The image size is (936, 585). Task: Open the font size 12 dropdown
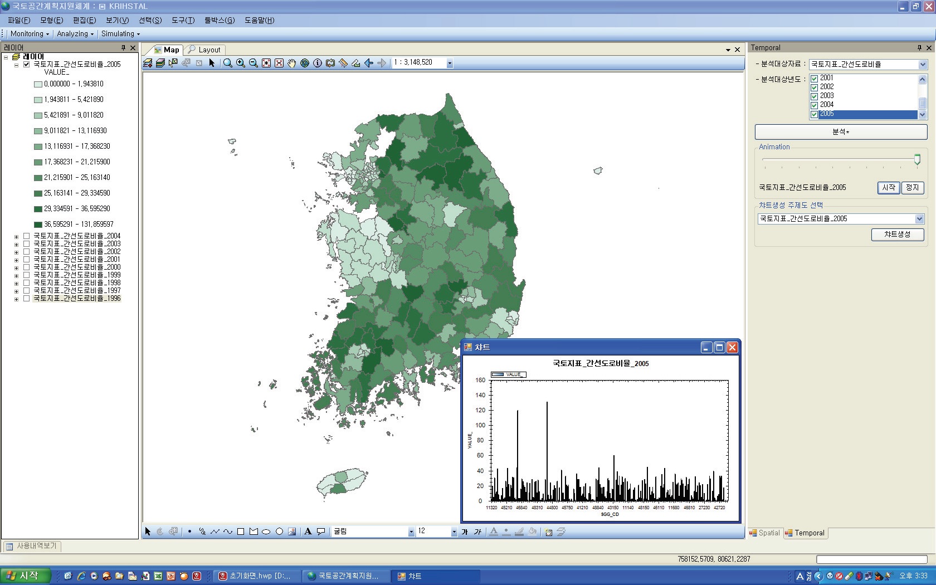click(454, 532)
